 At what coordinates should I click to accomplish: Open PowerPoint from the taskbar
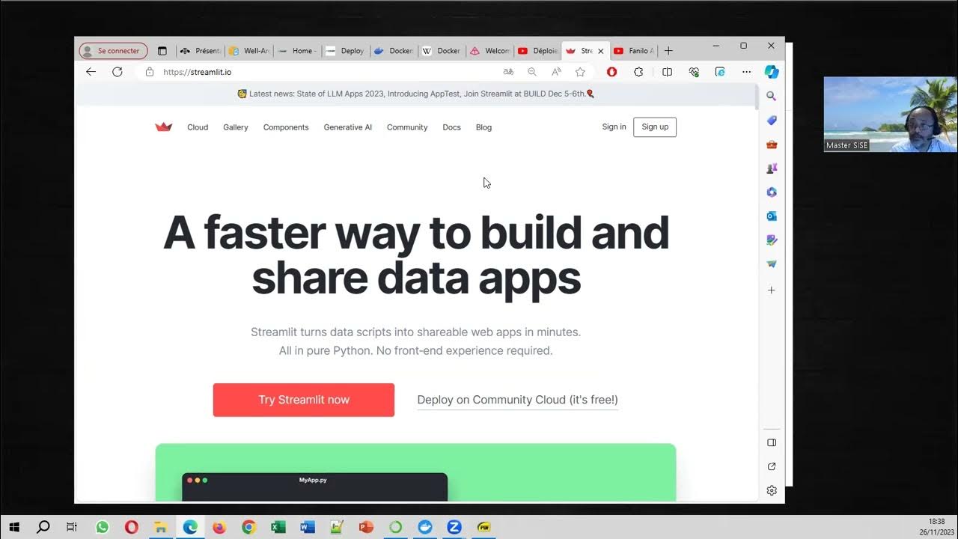[366, 527]
